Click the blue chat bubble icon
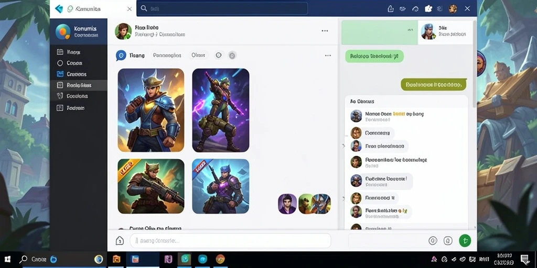537x268 pixels. click(121, 55)
